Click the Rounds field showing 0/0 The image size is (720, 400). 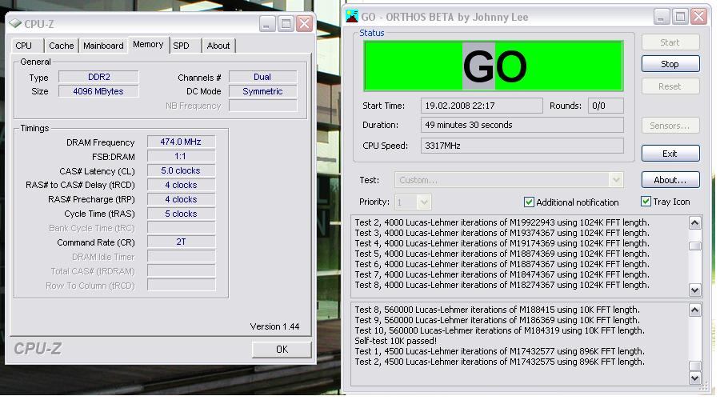(606, 106)
